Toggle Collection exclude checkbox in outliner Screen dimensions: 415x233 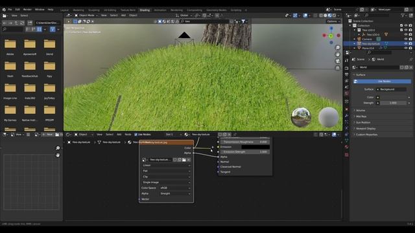(401, 26)
